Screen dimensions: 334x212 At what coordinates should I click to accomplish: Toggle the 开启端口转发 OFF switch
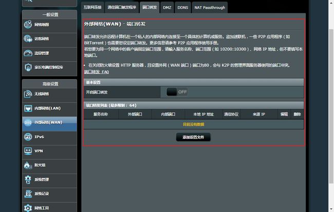point(177,92)
